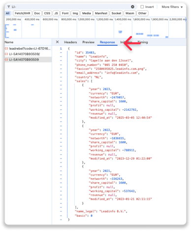This screenshot has height=231, width=191.
Task: Click the "country": "NL" line
Action: 89,77
